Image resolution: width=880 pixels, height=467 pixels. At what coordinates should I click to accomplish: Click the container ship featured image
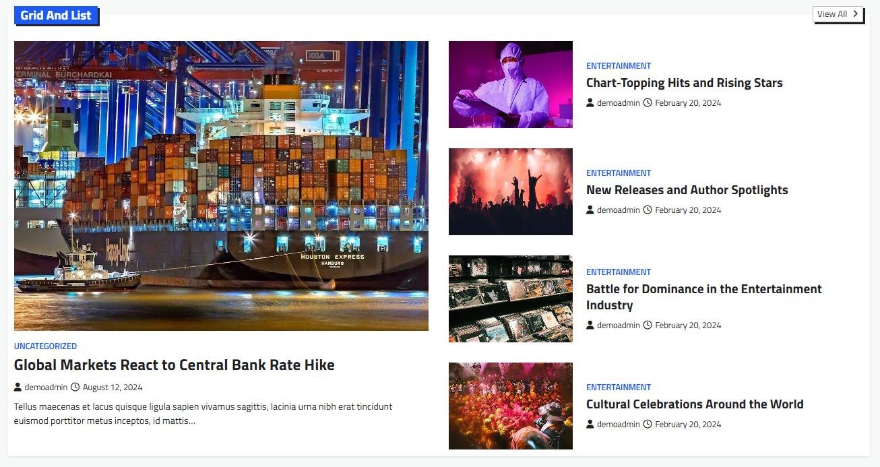click(x=221, y=186)
